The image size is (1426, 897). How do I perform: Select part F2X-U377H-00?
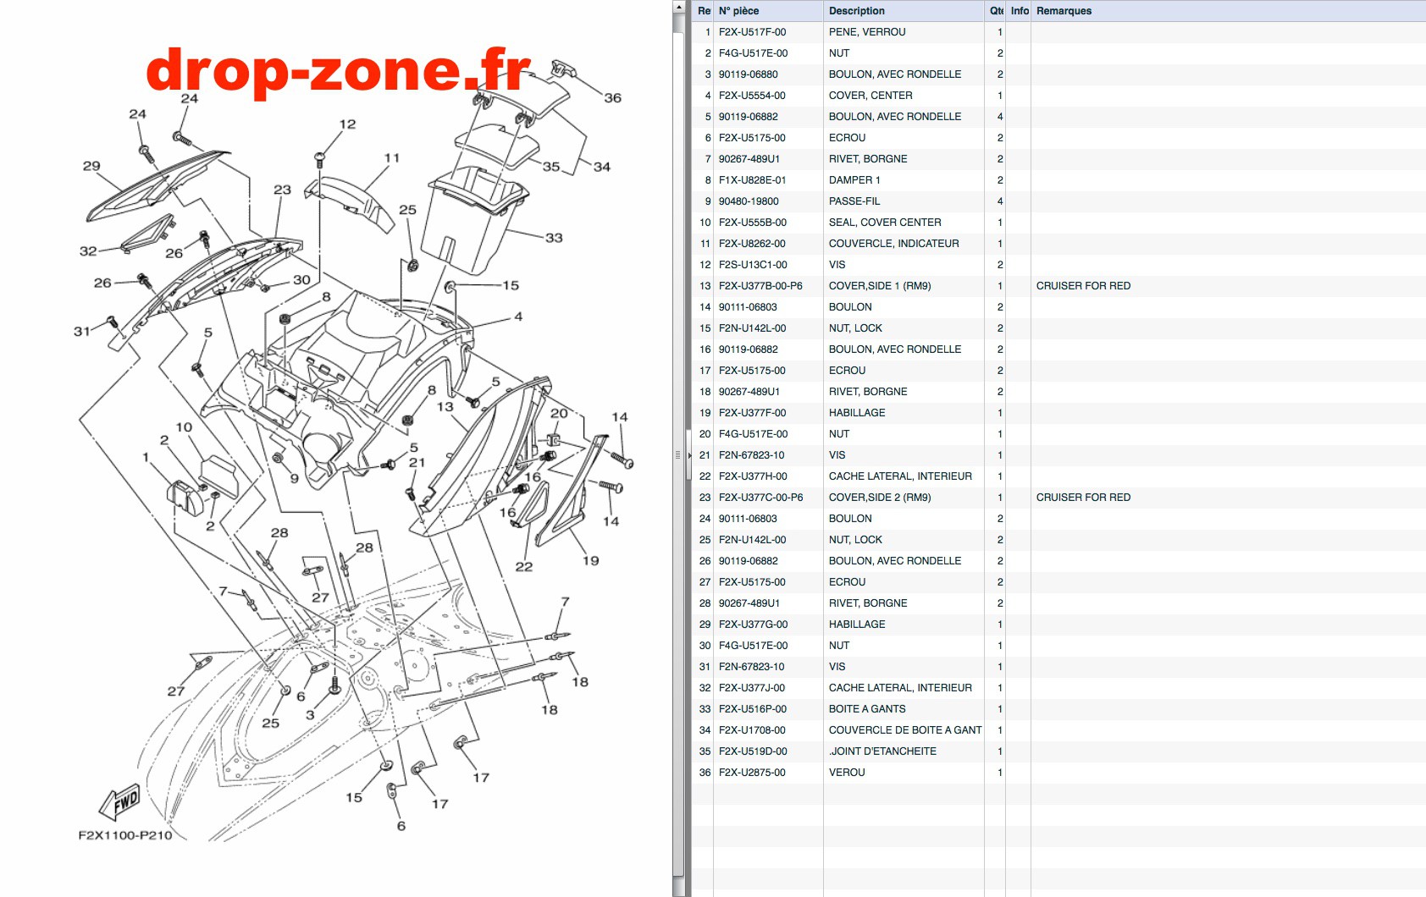click(753, 476)
